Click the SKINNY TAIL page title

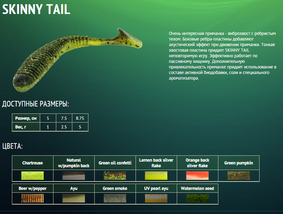point(36,10)
